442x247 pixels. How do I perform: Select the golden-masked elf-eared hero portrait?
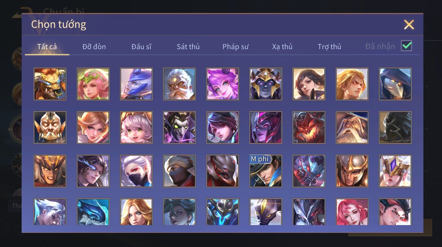(x=50, y=127)
